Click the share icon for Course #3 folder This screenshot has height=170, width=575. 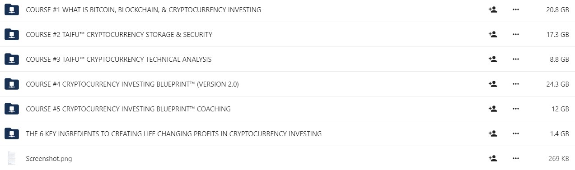(493, 59)
